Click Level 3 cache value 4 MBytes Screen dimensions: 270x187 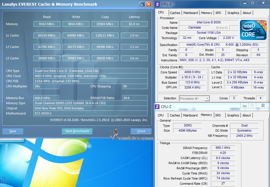[237, 87]
